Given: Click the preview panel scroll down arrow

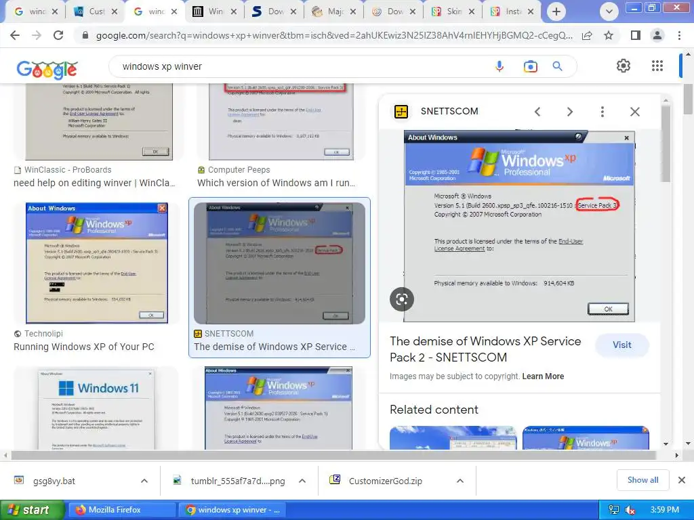Looking at the screenshot, I should 666,444.
